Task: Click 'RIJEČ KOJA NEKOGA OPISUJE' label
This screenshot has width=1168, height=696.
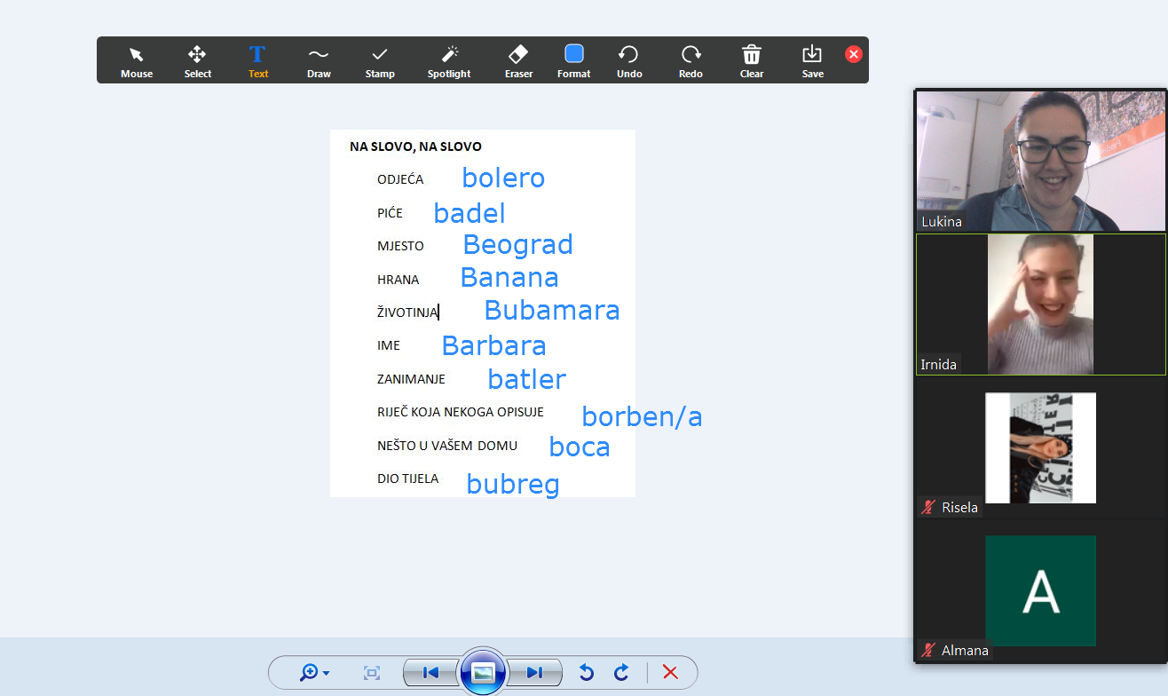Action: 460,412
